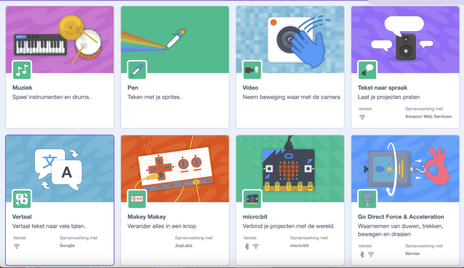Click the Vernier collaborator label
Viewport: 464px width, 268px height.
(412, 254)
